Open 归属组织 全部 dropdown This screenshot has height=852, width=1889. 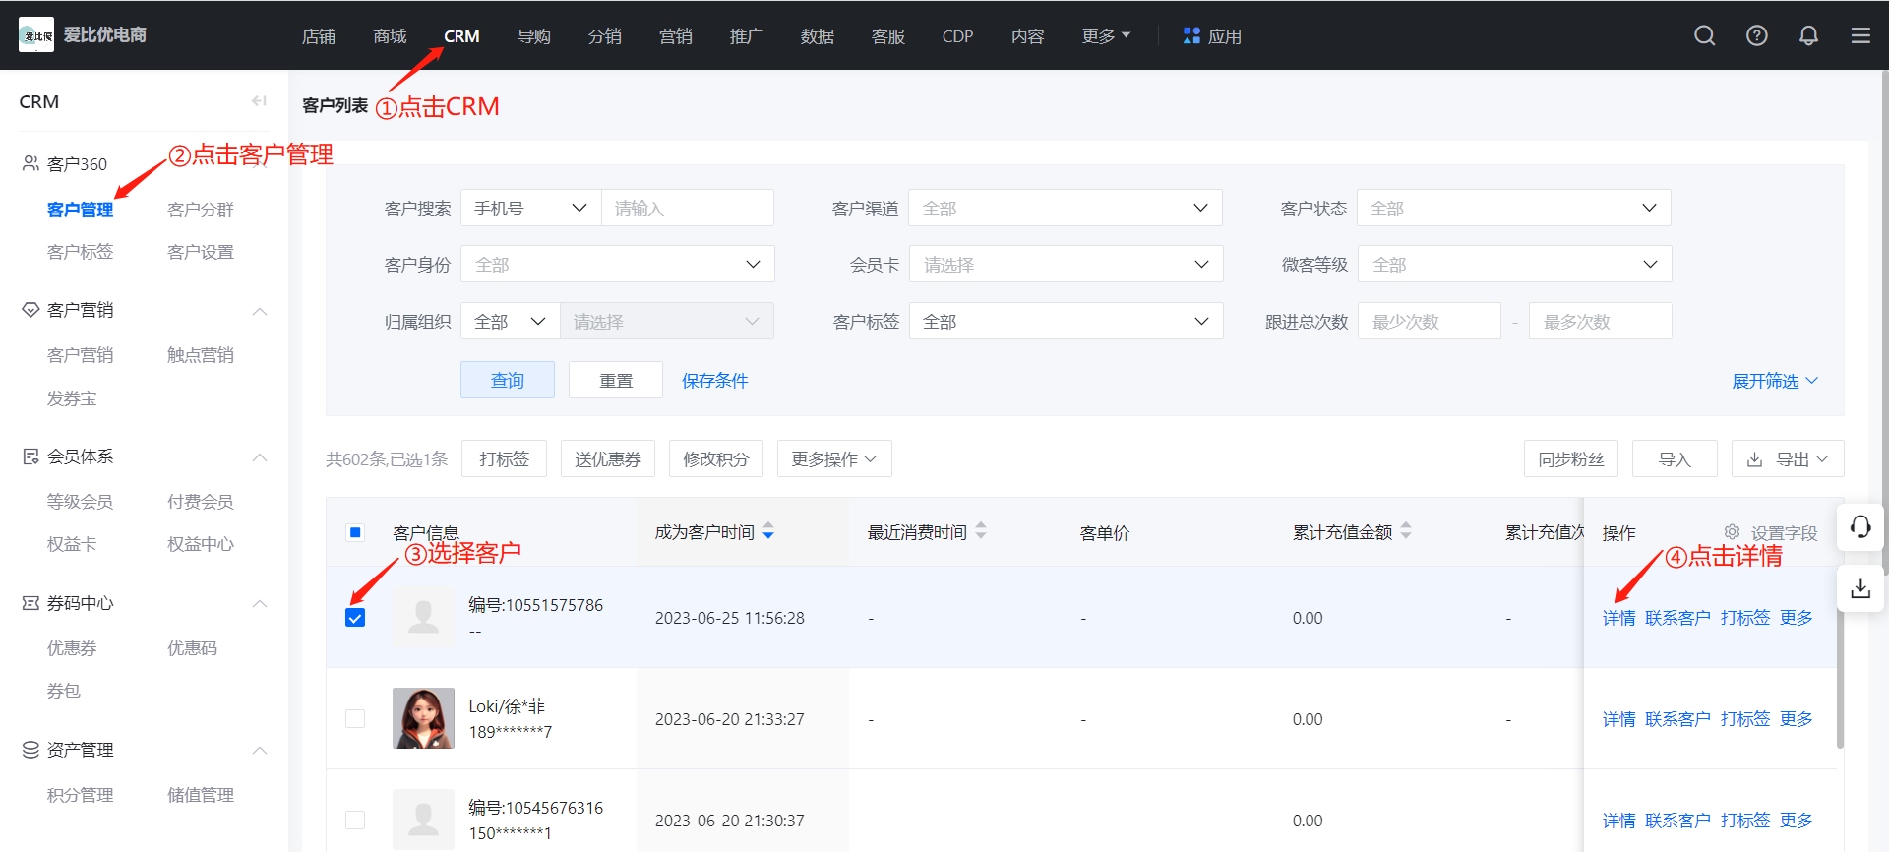pyautogui.click(x=510, y=321)
